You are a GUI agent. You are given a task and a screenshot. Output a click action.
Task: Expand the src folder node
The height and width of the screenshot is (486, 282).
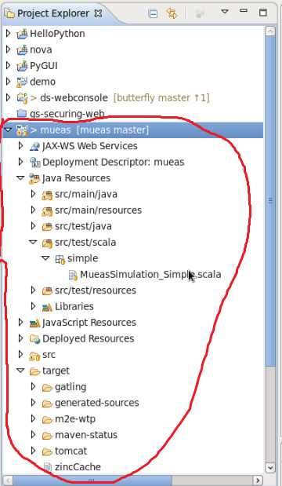point(20,354)
